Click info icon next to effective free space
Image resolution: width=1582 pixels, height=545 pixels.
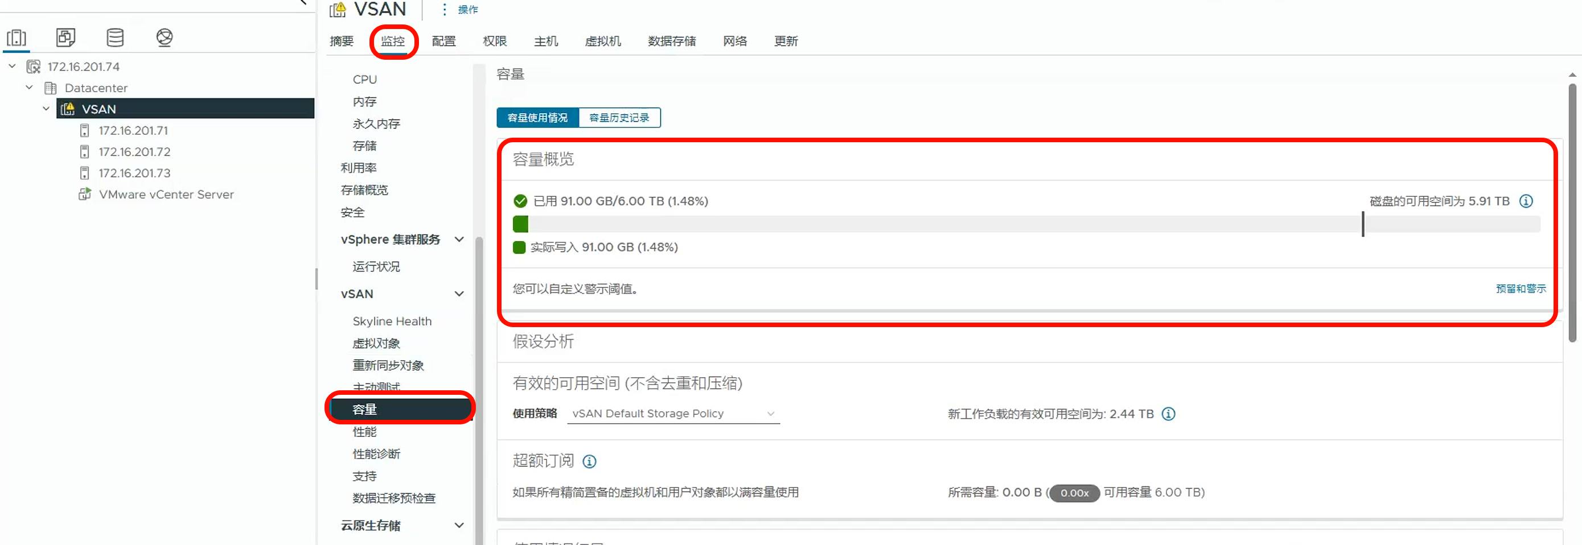[1168, 414]
